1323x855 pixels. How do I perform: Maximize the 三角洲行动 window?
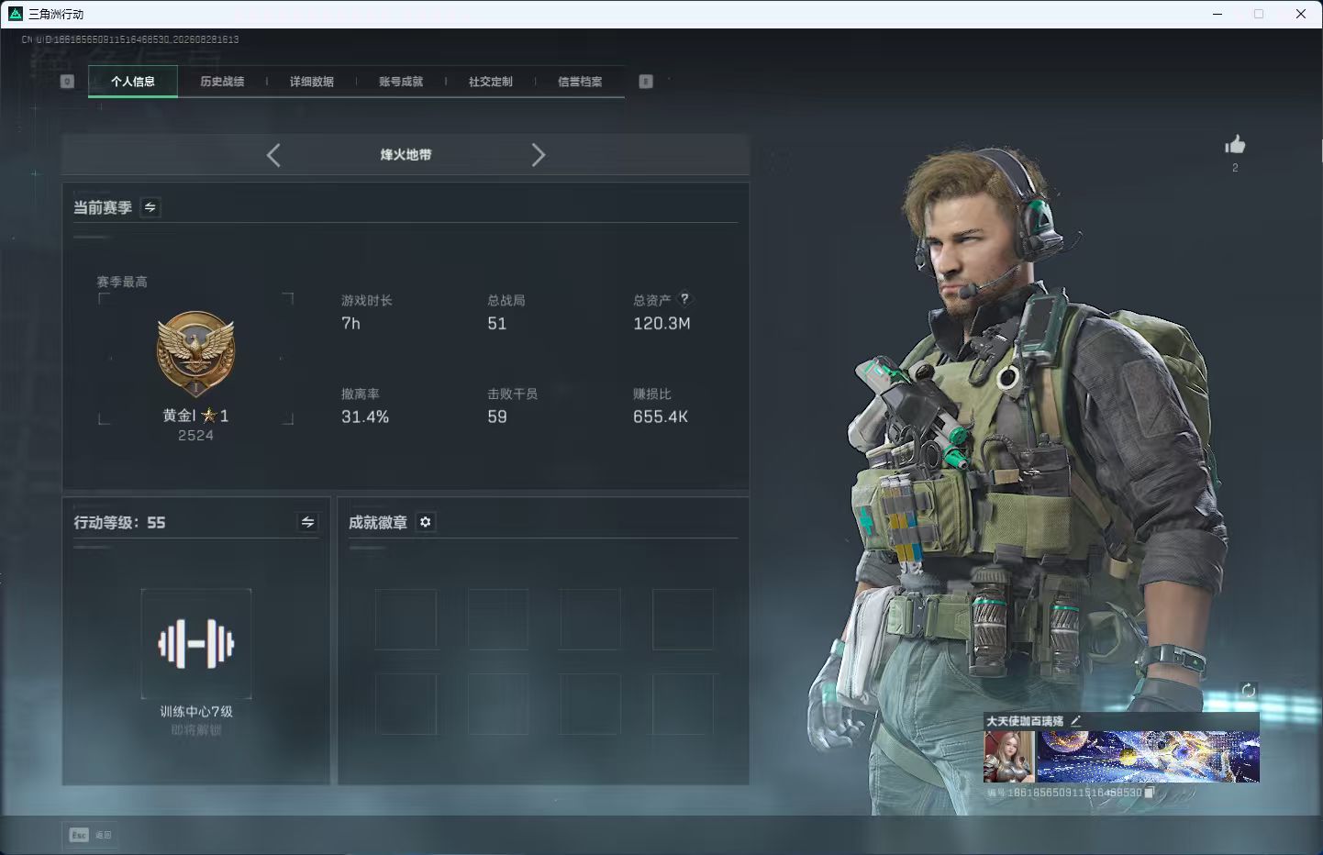(1259, 14)
